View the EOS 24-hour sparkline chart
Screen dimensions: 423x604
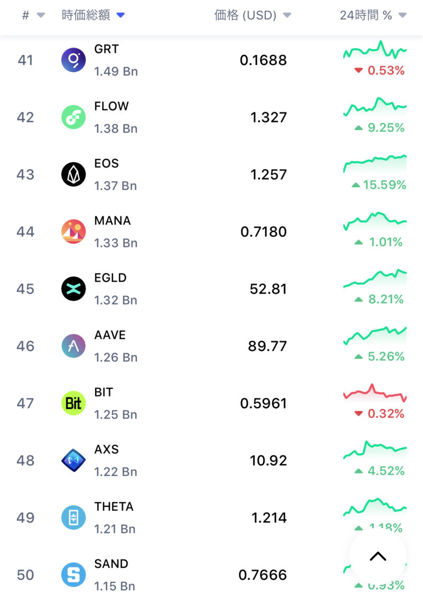(375, 164)
